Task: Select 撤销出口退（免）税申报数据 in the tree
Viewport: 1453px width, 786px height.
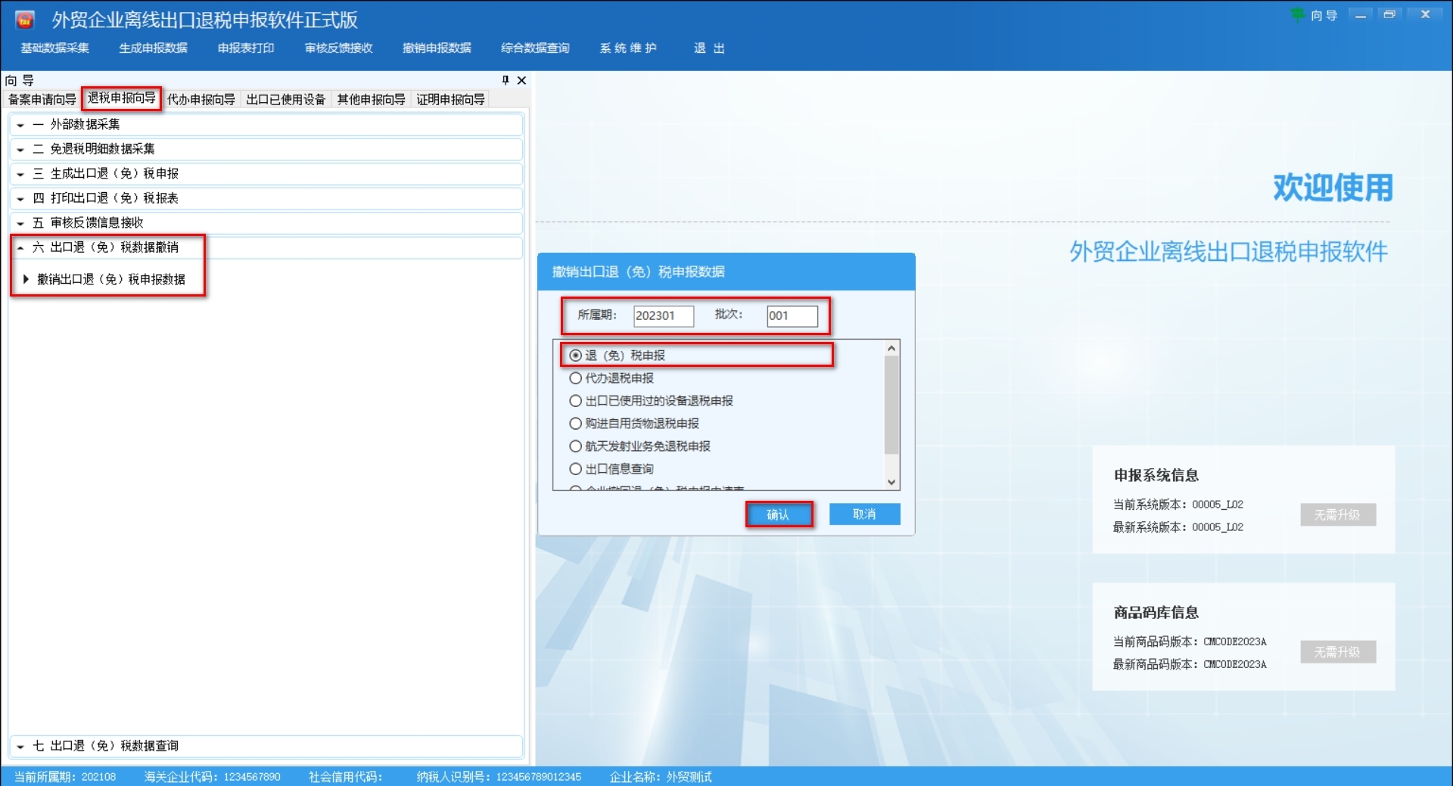Action: (110, 279)
